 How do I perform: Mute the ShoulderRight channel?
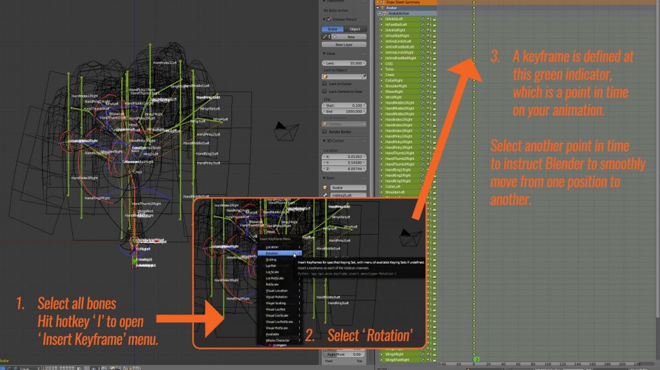click(428, 86)
